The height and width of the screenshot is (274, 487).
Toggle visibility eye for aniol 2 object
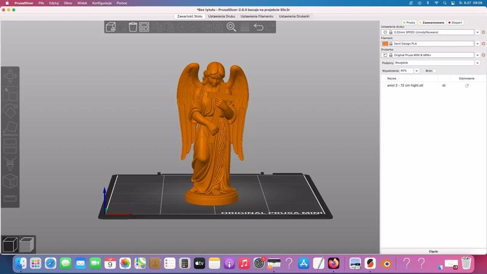[444, 85]
